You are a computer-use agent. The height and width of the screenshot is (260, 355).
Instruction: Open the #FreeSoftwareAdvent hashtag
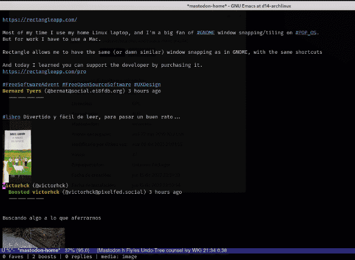tap(31, 84)
